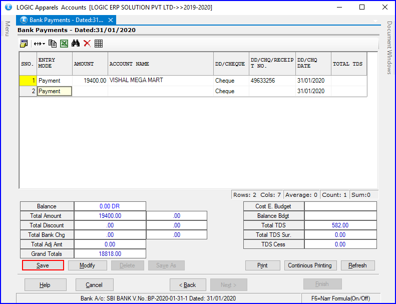The width and height of the screenshot is (396, 304).
Task: Click the SNO. column header
Action: click(28, 64)
